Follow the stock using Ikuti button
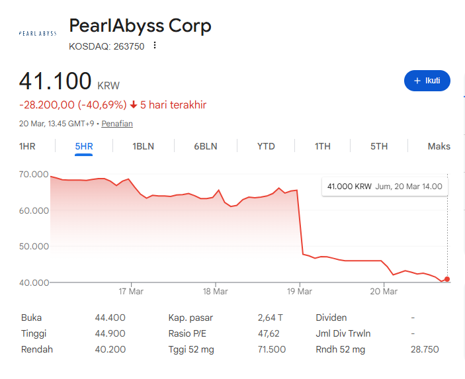This screenshot has height=379, width=465. coord(427,81)
